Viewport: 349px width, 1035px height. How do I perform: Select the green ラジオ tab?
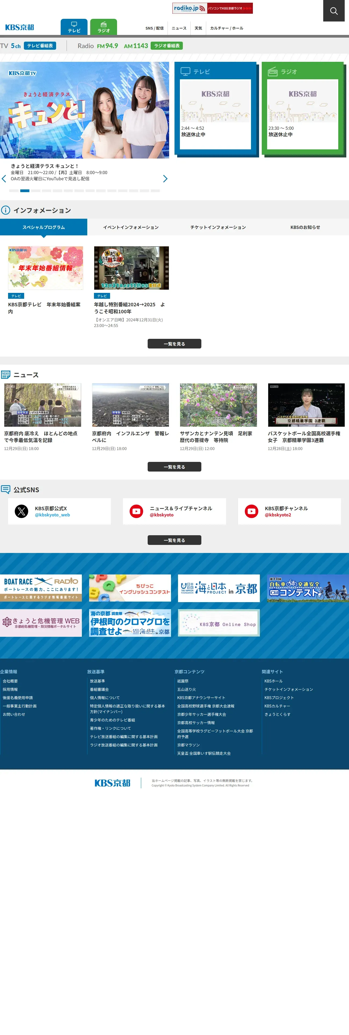point(104,27)
